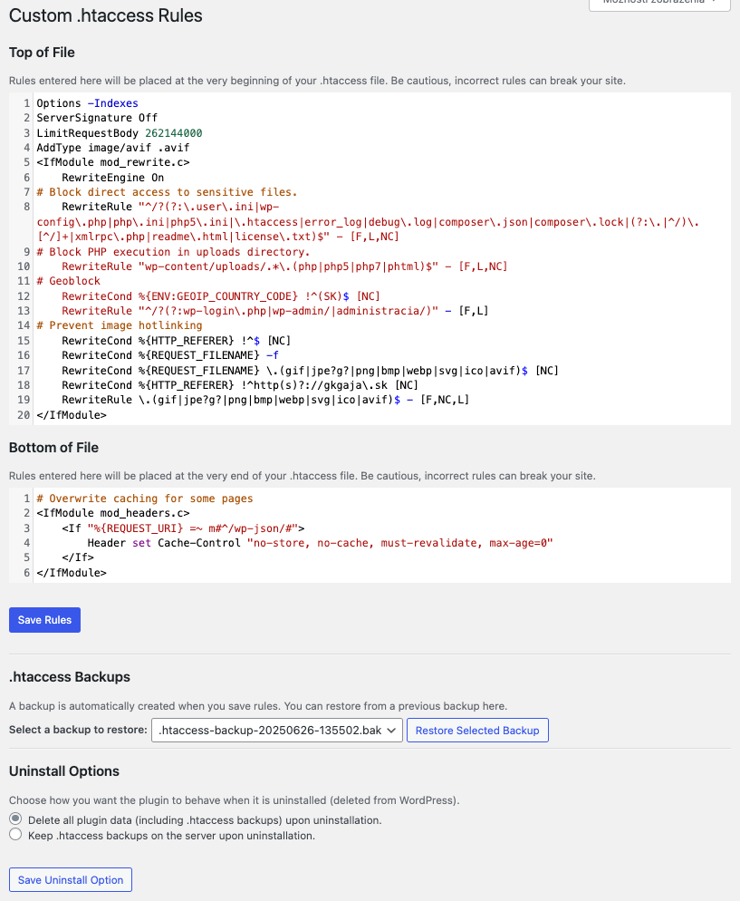Click the Save Rules button
This screenshot has width=740, height=901.
[x=44, y=619]
